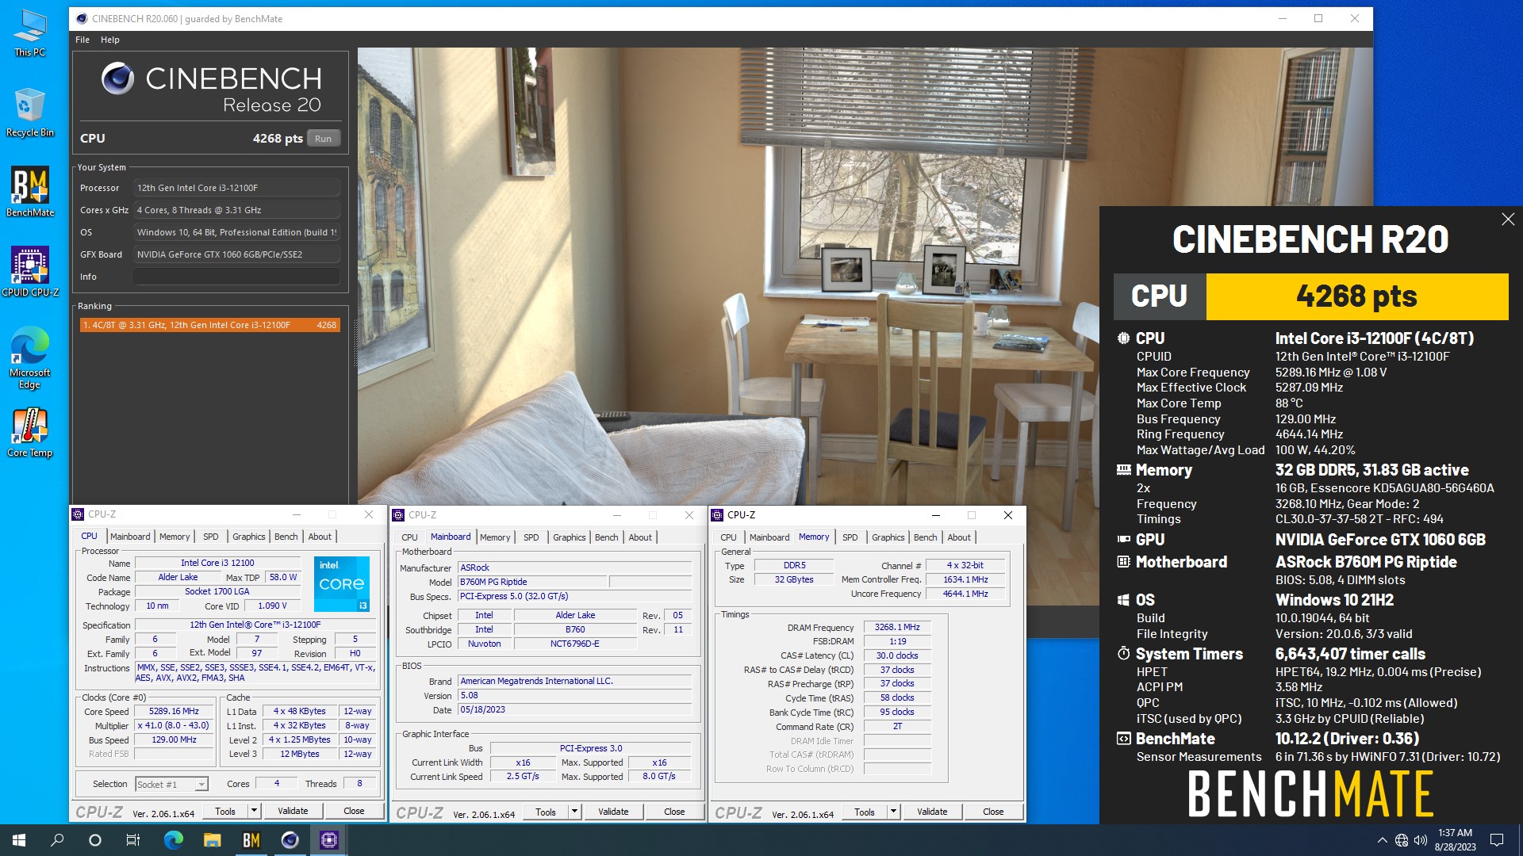1523x856 pixels.
Task: Expand Tools dropdown arrow in third CPU-Z
Action: click(894, 812)
